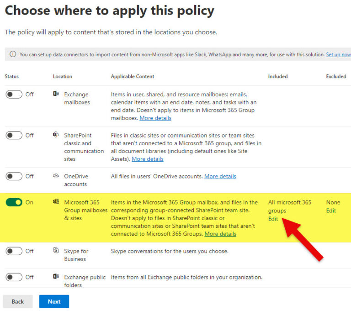Screen dimensions: 351x311
Task: Edit included Microsoft 365 groups
Action: point(273,219)
